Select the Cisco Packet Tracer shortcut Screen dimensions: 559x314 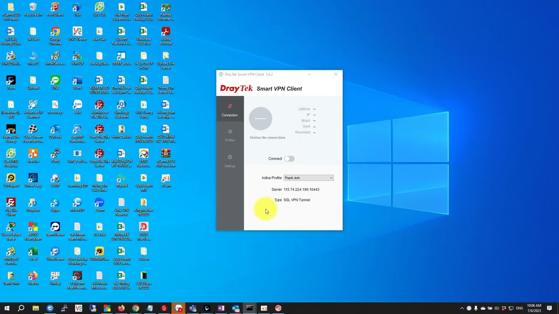coord(11,232)
